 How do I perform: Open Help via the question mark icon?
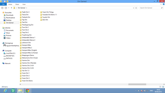[164, 4]
